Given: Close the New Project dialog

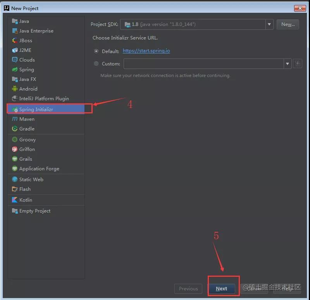Looking at the screenshot, I should tap(300, 8).
